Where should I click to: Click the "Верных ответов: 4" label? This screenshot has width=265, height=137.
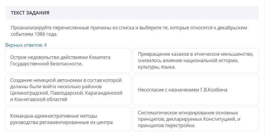coord(26,45)
